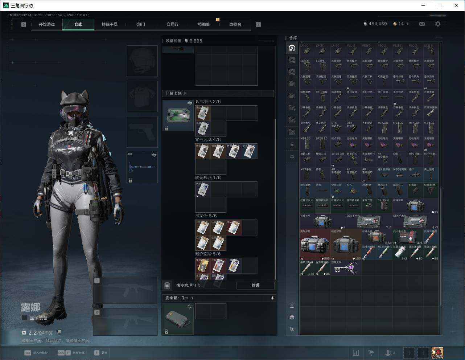Click the padlock icon in warehouse sidebar

[x=292, y=144]
